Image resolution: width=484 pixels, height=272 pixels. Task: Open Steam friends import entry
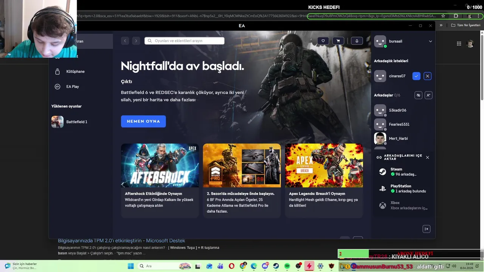click(403, 172)
